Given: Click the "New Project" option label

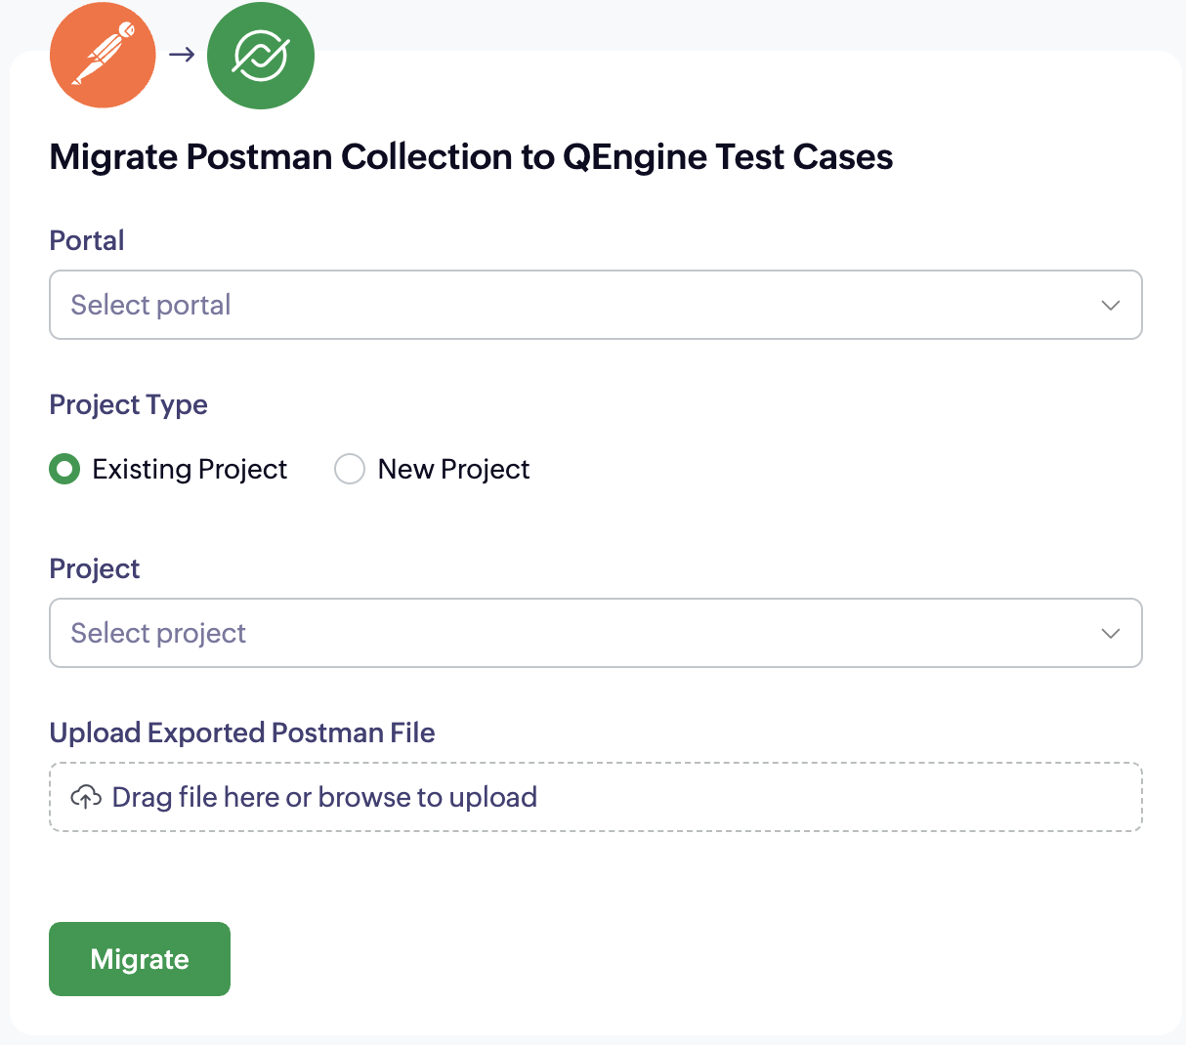Looking at the screenshot, I should 453,470.
